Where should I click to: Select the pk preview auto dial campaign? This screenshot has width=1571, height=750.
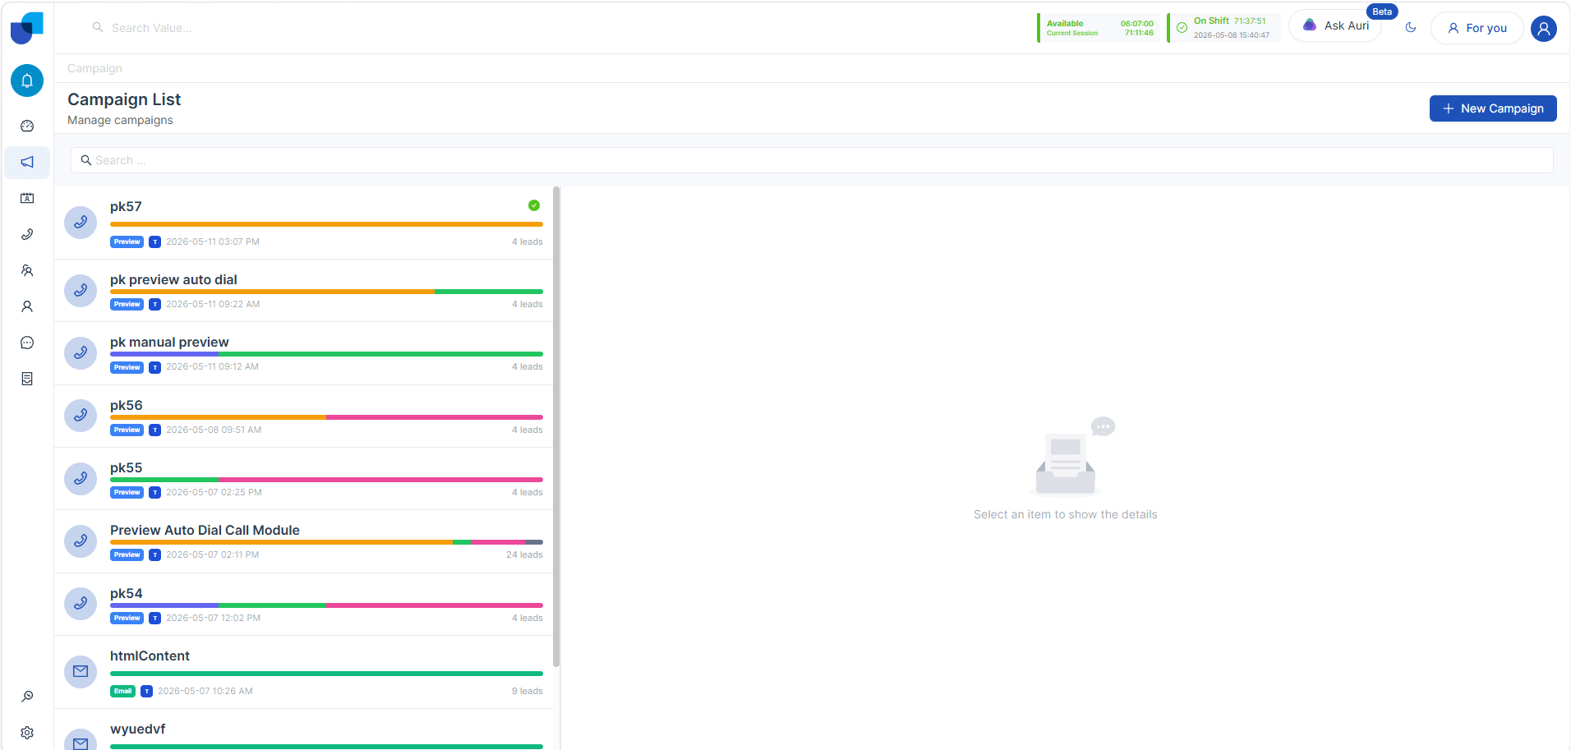[304, 291]
